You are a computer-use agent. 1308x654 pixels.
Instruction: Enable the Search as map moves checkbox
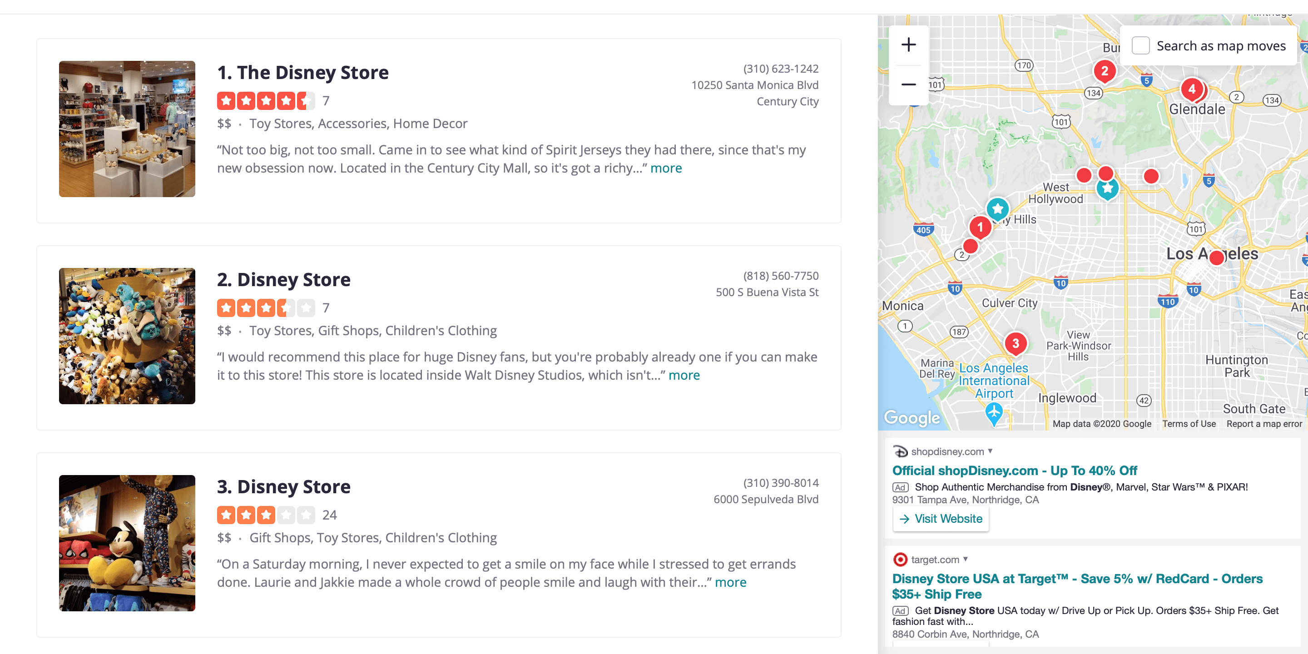pyautogui.click(x=1141, y=45)
